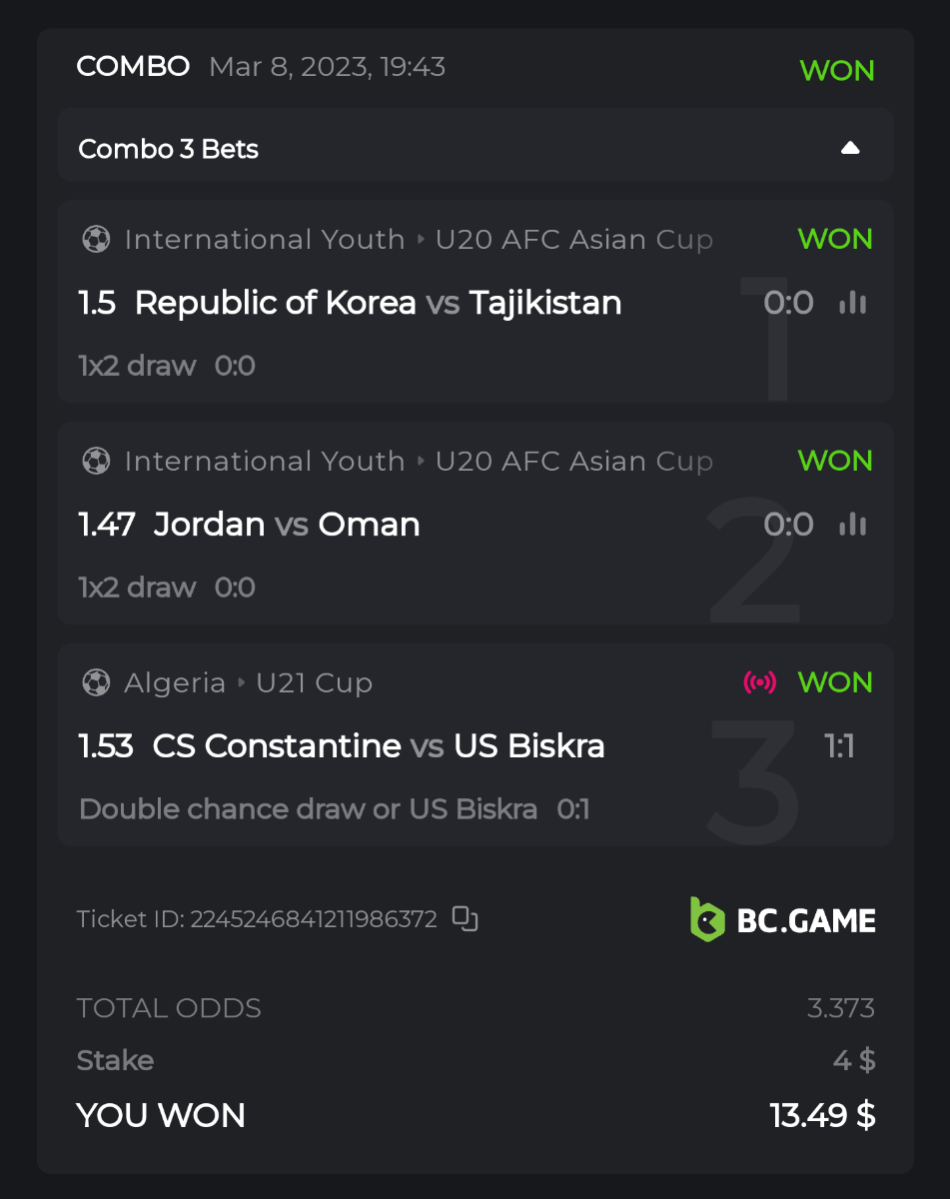Image resolution: width=950 pixels, height=1199 pixels.
Task: Open stats for Republic of Korea match
Action: click(852, 303)
